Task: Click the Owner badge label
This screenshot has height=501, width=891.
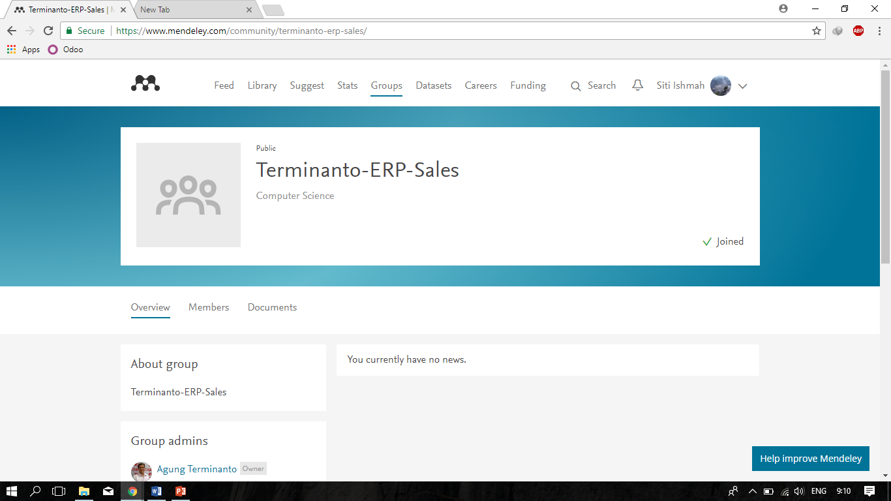Action: tap(253, 468)
